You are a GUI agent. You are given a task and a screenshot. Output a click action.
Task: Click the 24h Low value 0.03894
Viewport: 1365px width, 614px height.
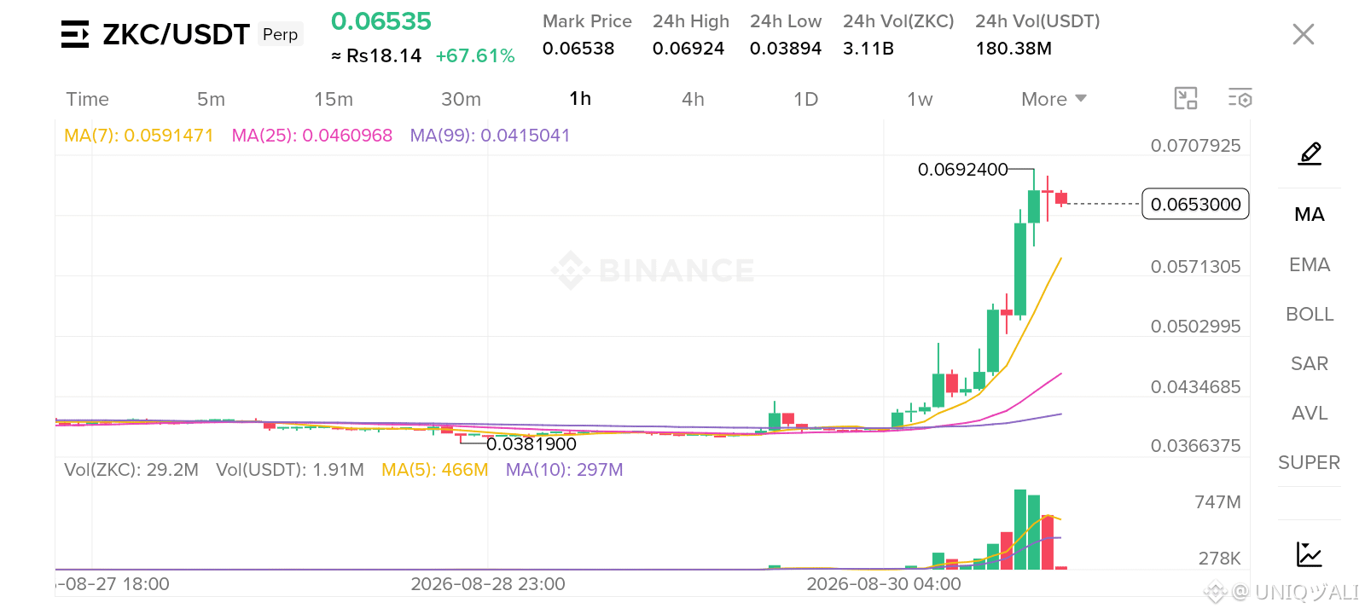786,49
